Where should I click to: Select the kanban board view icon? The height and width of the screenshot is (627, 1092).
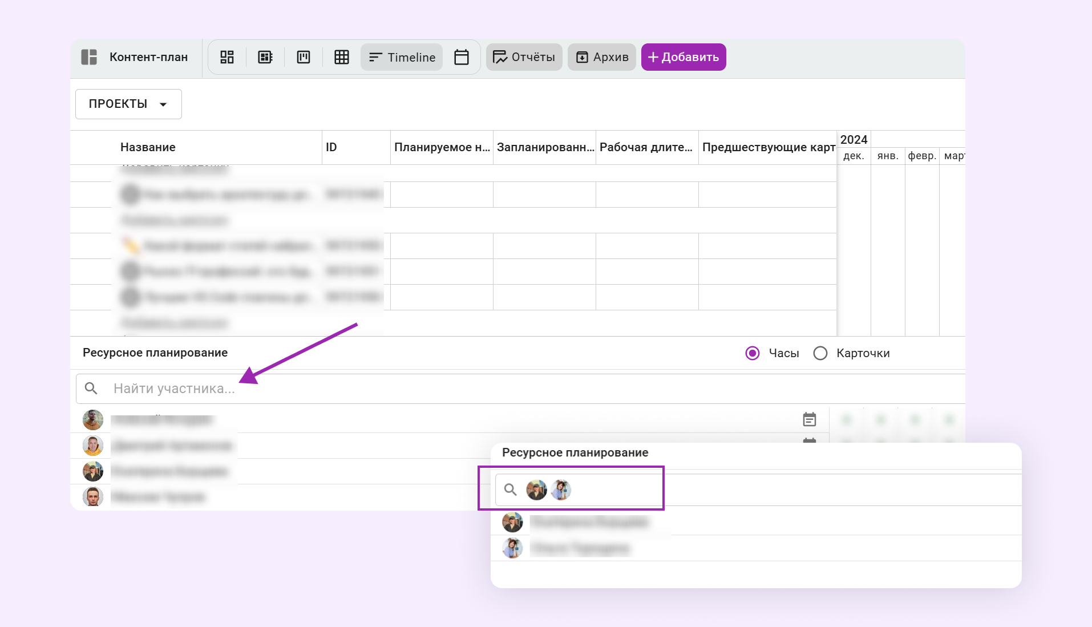tap(304, 57)
